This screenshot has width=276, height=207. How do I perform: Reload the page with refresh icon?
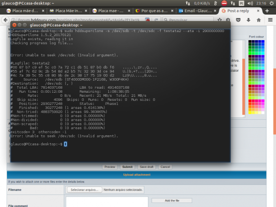(x=156, y=20)
